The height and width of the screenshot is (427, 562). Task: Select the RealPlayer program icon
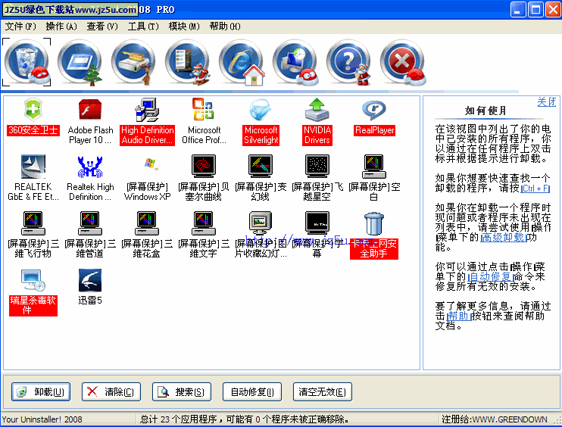click(374, 110)
